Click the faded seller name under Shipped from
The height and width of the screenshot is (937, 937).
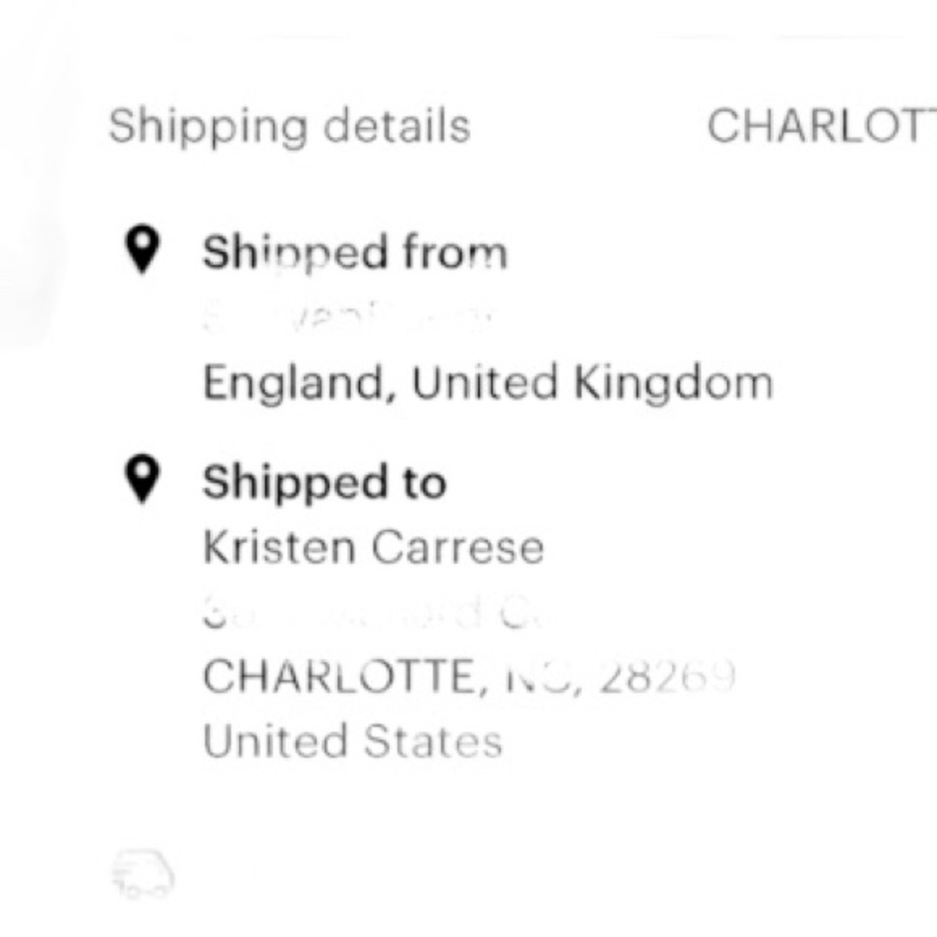349,318
